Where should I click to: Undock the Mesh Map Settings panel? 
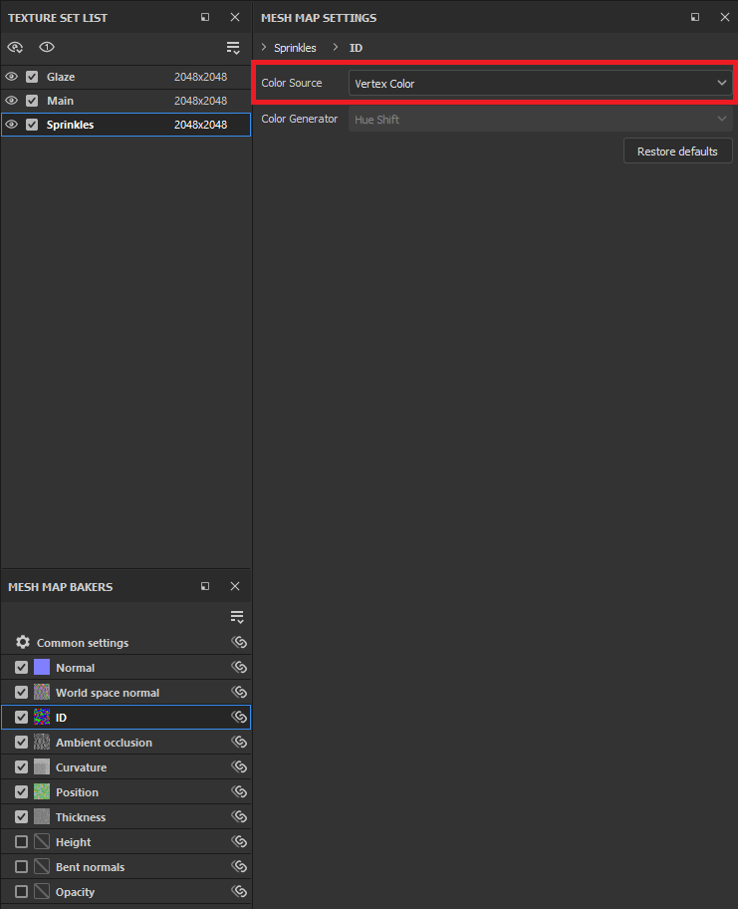tap(695, 18)
